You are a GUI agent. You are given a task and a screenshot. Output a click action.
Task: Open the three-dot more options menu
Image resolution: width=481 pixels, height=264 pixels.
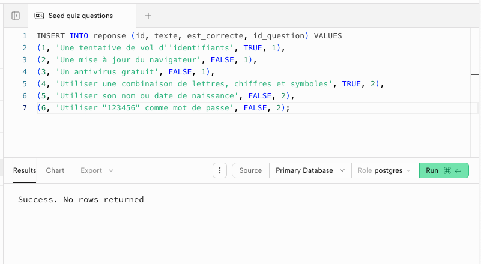(220, 170)
